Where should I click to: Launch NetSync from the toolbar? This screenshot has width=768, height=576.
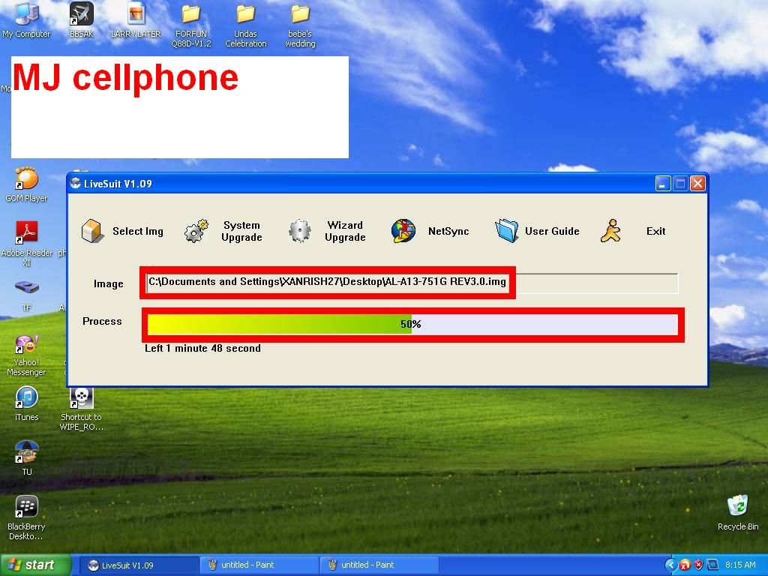(x=403, y=231)
